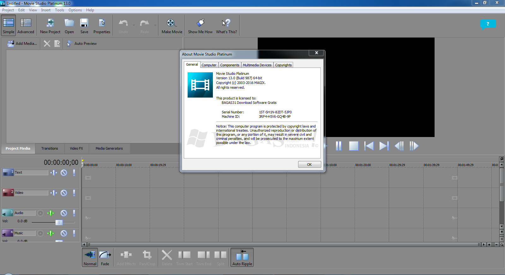
Task: Mute the Text track
Action: coord(64,172)
